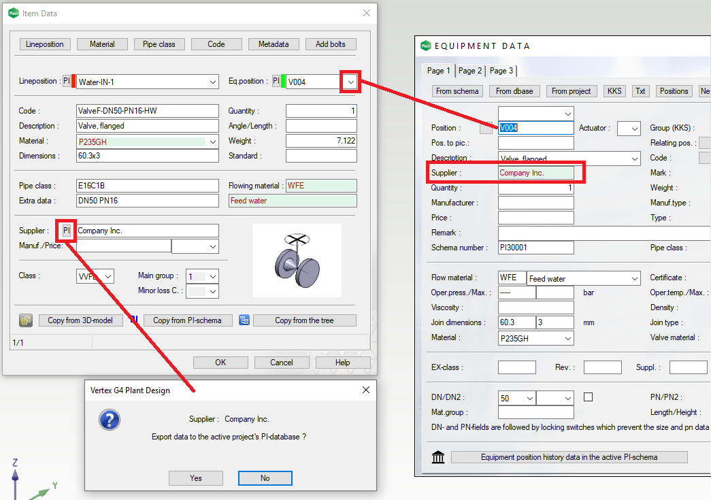
Task: Click the tree icon before Copy from the tree
Action: tap(244, 320)
